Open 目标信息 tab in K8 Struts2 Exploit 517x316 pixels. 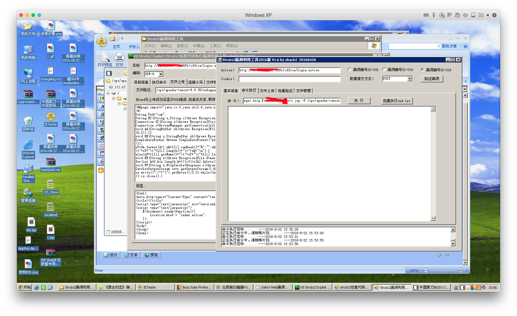point(141,82)
